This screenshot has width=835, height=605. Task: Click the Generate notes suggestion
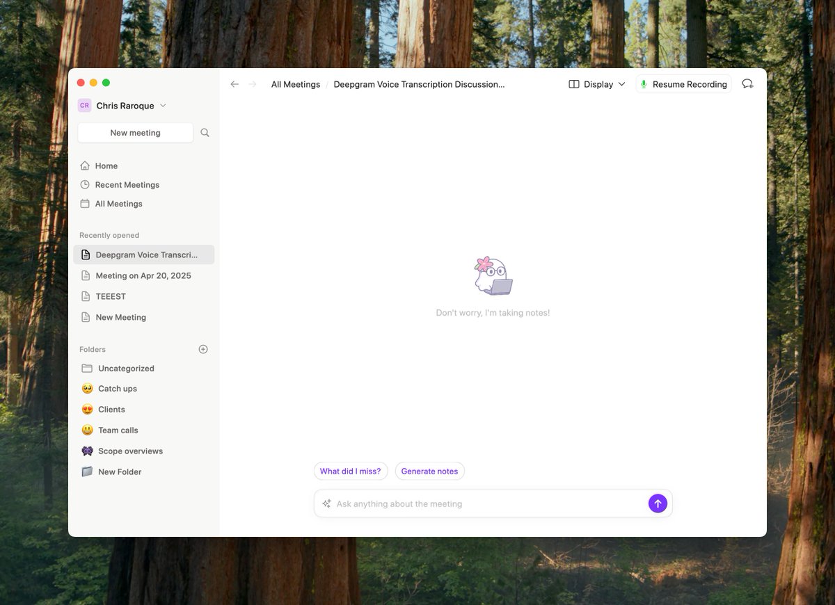click(x=429, y=471)
